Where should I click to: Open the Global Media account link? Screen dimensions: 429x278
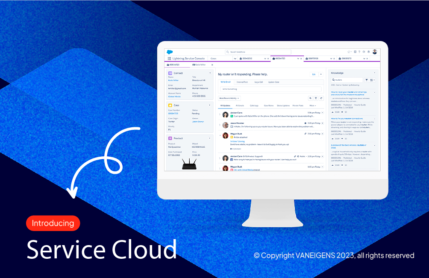coord(174,97)
